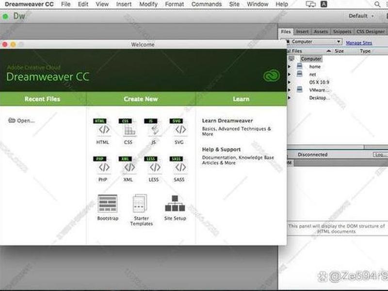
Task: Switch to the Insert panel tab
Action: 302,32
